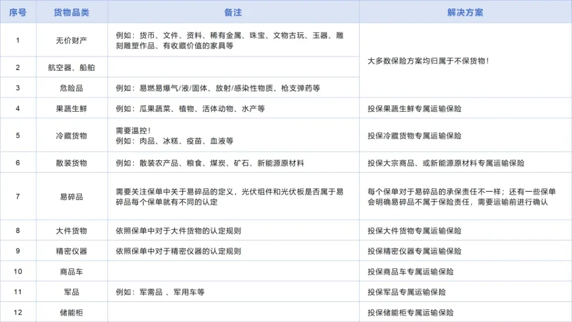Click the 无价财产 category cell
572x322 pixels.
tap(71, 40)
